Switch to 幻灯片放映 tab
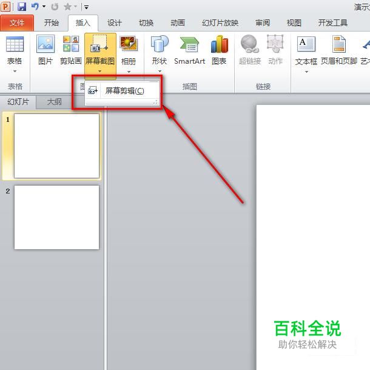This screenshot has width=370, height=370. [x=220, y=23]
